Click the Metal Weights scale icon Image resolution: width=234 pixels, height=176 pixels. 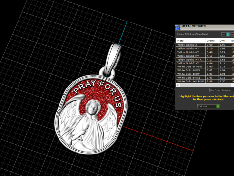[x=177, y=27]
